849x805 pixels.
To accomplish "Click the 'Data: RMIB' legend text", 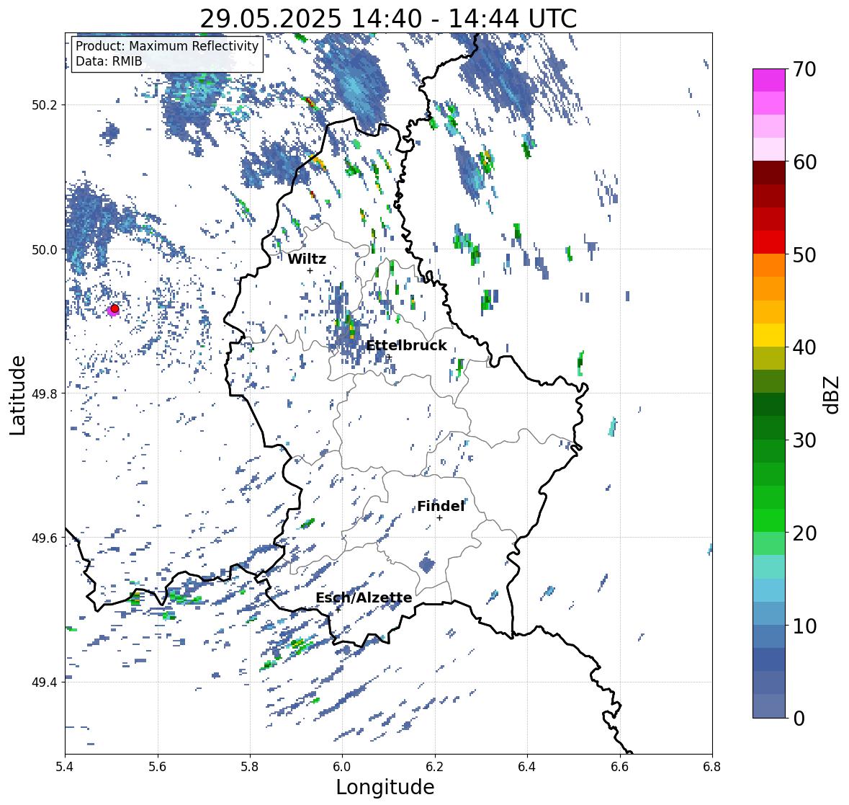I will pyautogui.click(x=109, y=61).
